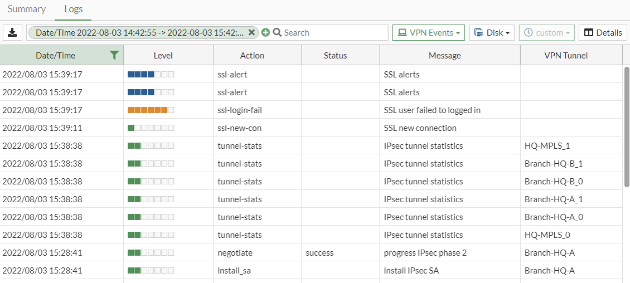Click the VPN Tunnel column header
630x283 pixels.
566,56
